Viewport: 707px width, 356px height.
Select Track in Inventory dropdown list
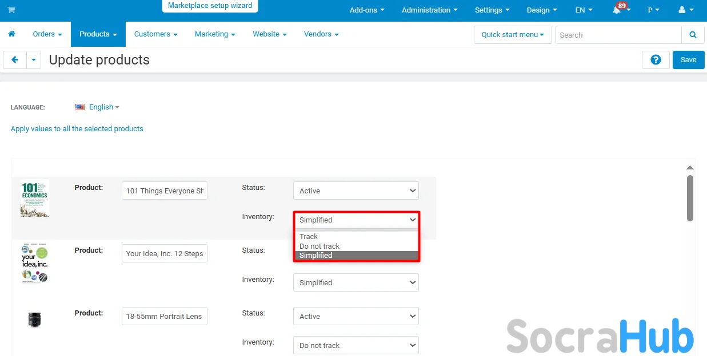pos(309,236)
